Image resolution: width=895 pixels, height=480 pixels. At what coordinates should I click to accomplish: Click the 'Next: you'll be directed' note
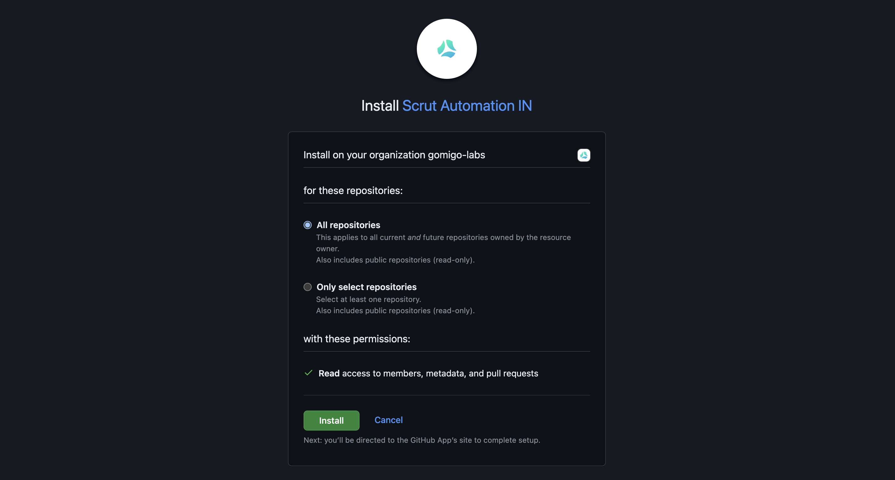[x=422, y=440]
